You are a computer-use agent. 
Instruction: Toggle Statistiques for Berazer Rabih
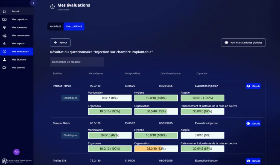point(70,135)
